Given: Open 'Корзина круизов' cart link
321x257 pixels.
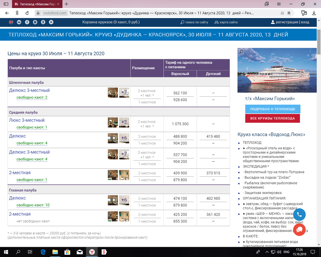Looking at the screenshot, I should tap(111, 22).
